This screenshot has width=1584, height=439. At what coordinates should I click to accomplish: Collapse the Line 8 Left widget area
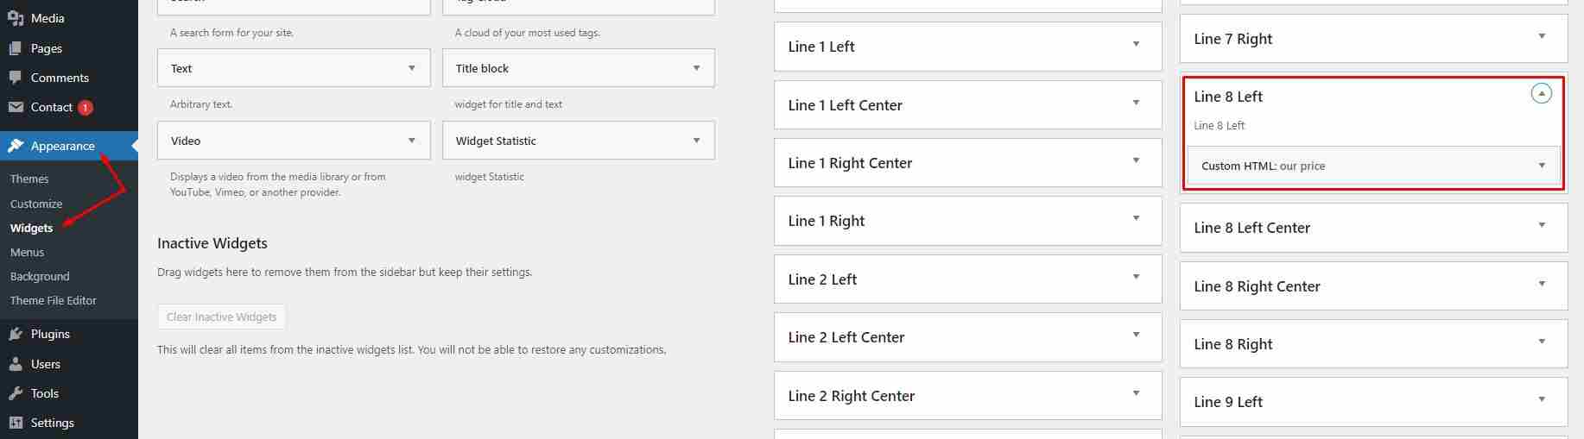pos(1541,93)
